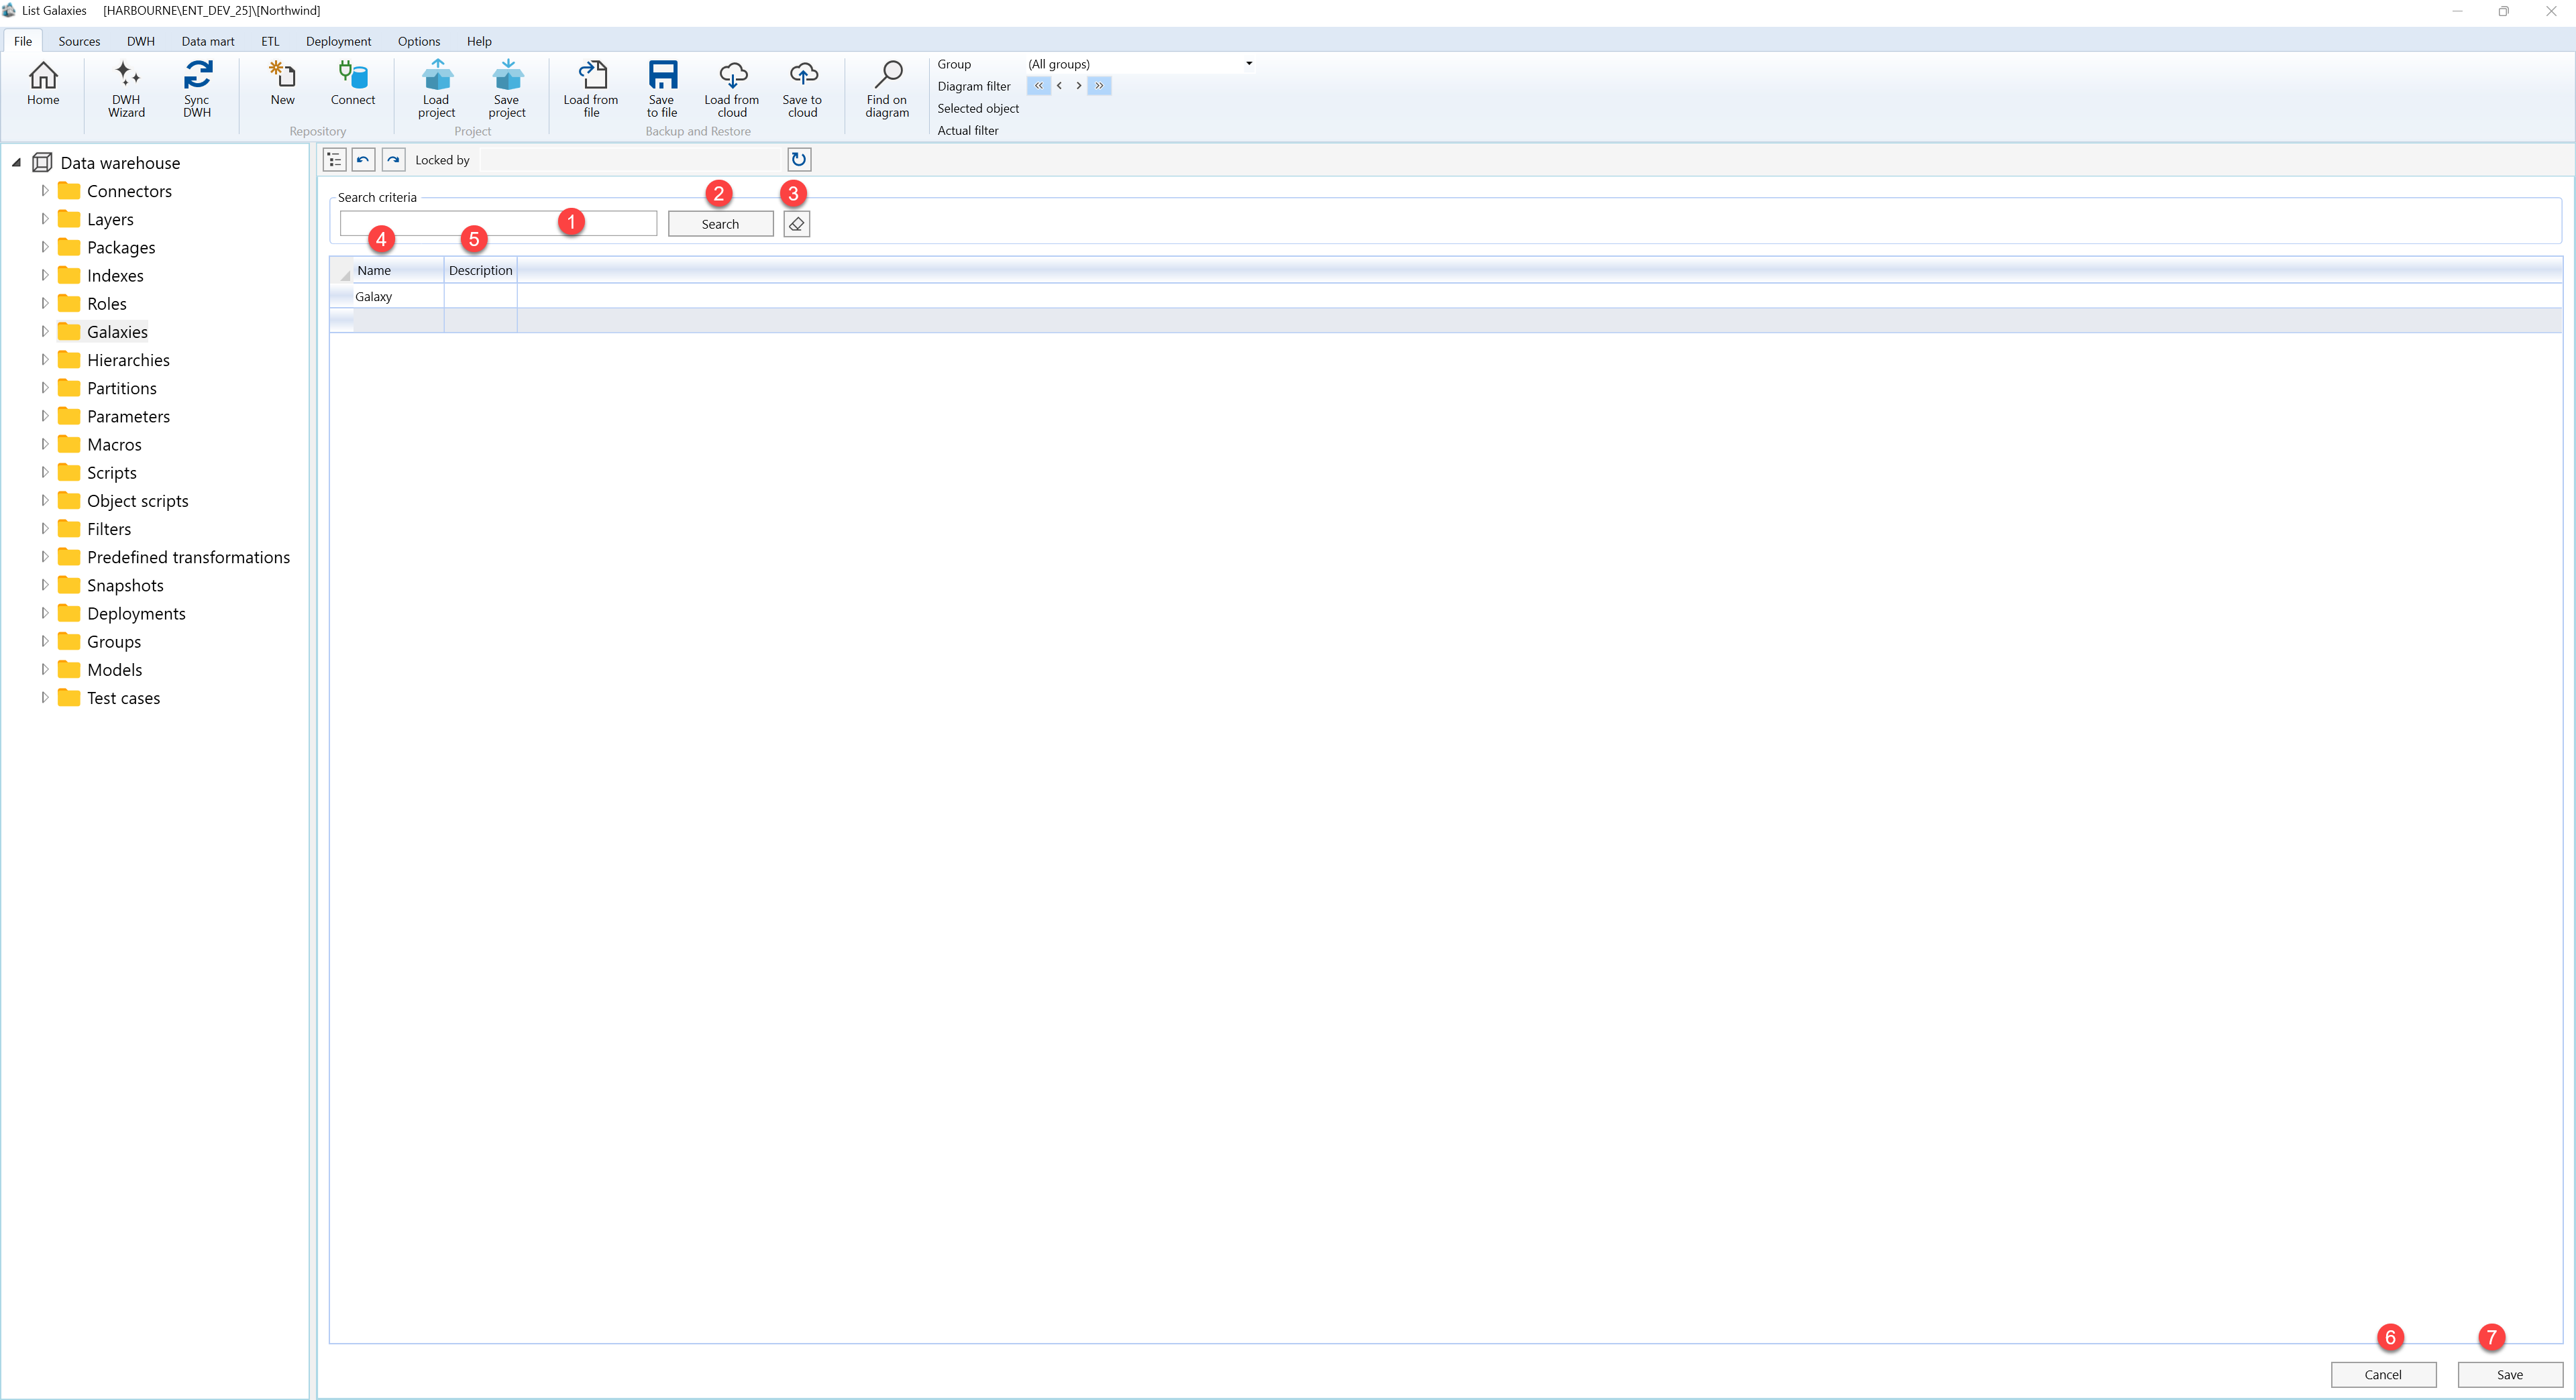Open the DWH tab
Viewport: 2576px width, 1400px height.
pyautogui.click(x=141, y=41)
